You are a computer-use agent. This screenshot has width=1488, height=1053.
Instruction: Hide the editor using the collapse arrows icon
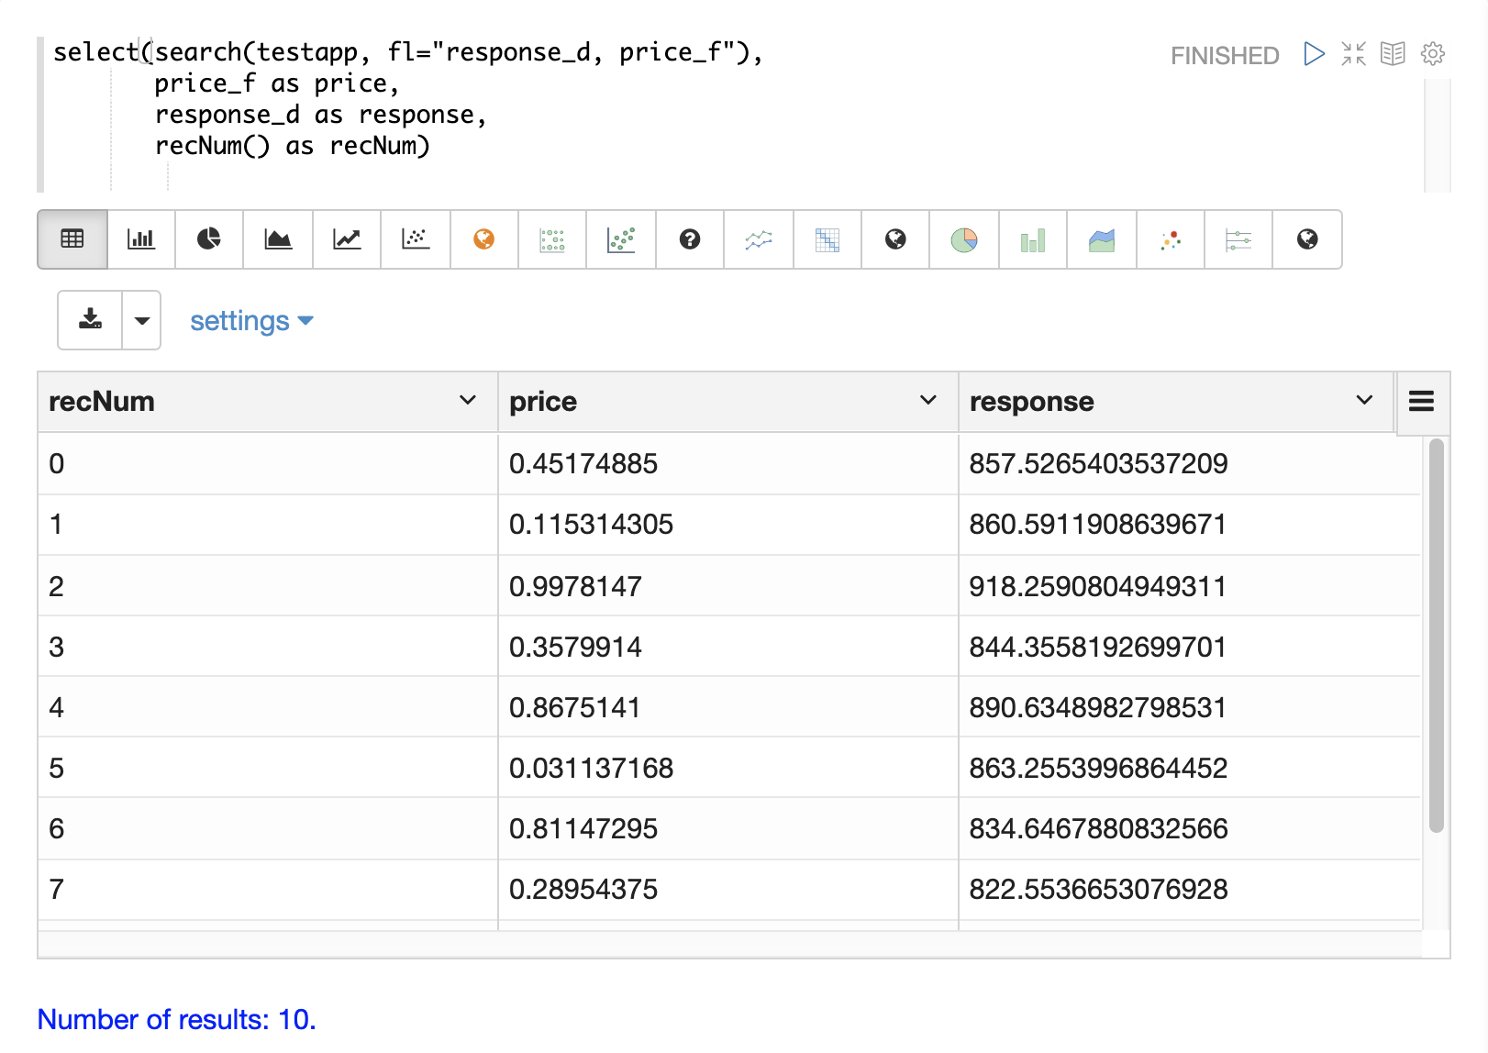point(1353,54)
